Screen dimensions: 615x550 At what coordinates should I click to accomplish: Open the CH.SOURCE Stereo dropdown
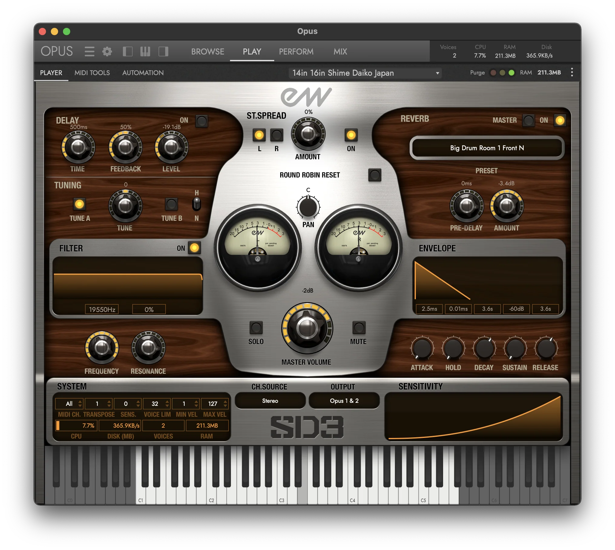click(x=270, y=401)
